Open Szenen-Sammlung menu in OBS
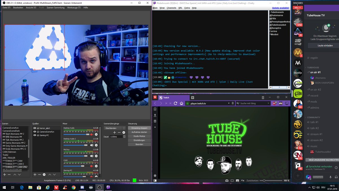Image resolution: width=339 pixels, height=191 pixels. pyautogui.click(x=55, y=8)
